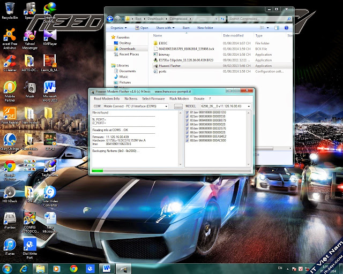Screen dimensions: 343x274
Task: Click the small button beside COM dropdown
Action: point(178,106)
